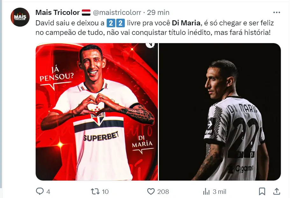The height and width of the screenshot is (198, 299).
Task: Click the 208 likes count
Action: coord(163,192)
